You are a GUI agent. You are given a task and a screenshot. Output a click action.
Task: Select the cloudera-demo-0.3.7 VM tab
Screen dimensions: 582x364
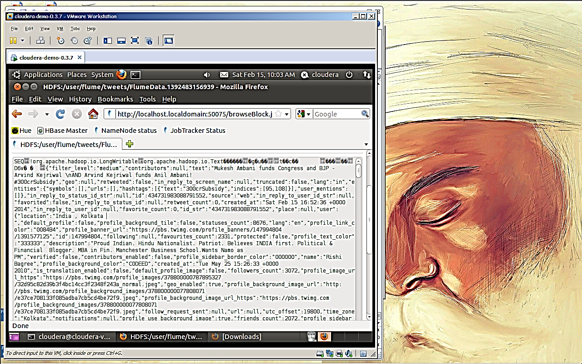point(46,58)
